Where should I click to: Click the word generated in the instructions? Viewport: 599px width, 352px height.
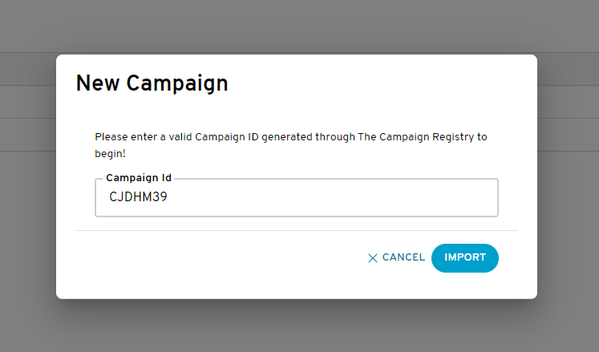click(287, 137)
